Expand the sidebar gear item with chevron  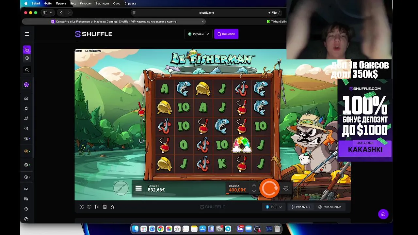tap(27, 177)
